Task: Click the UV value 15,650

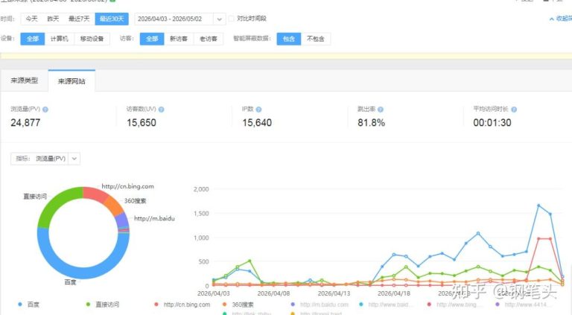Action: [x=142, y=122]
